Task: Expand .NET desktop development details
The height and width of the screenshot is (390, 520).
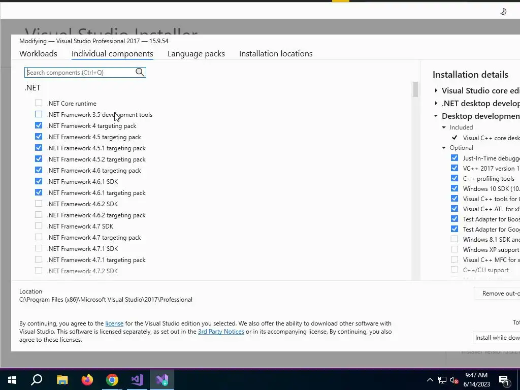Action: pos(436,103)
